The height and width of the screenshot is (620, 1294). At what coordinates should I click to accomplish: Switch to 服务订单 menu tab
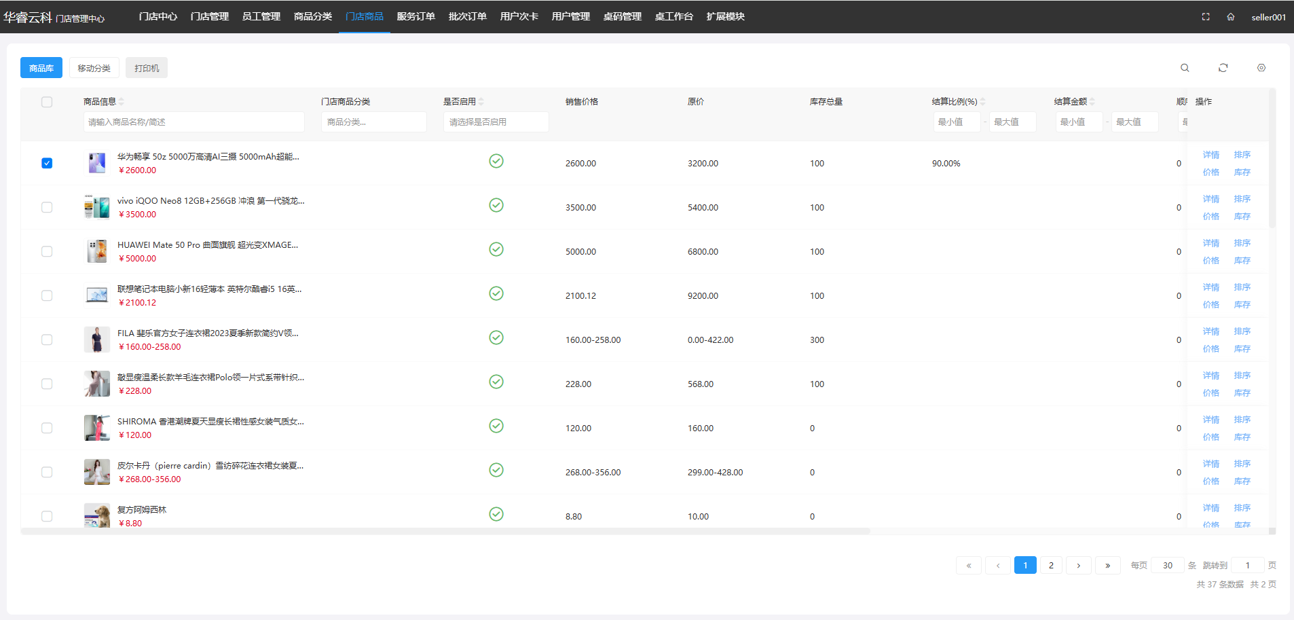[x=415, y=16]
